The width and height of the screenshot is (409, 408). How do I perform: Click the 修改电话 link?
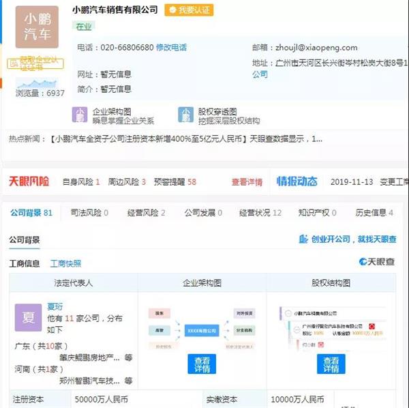[171, 48]
